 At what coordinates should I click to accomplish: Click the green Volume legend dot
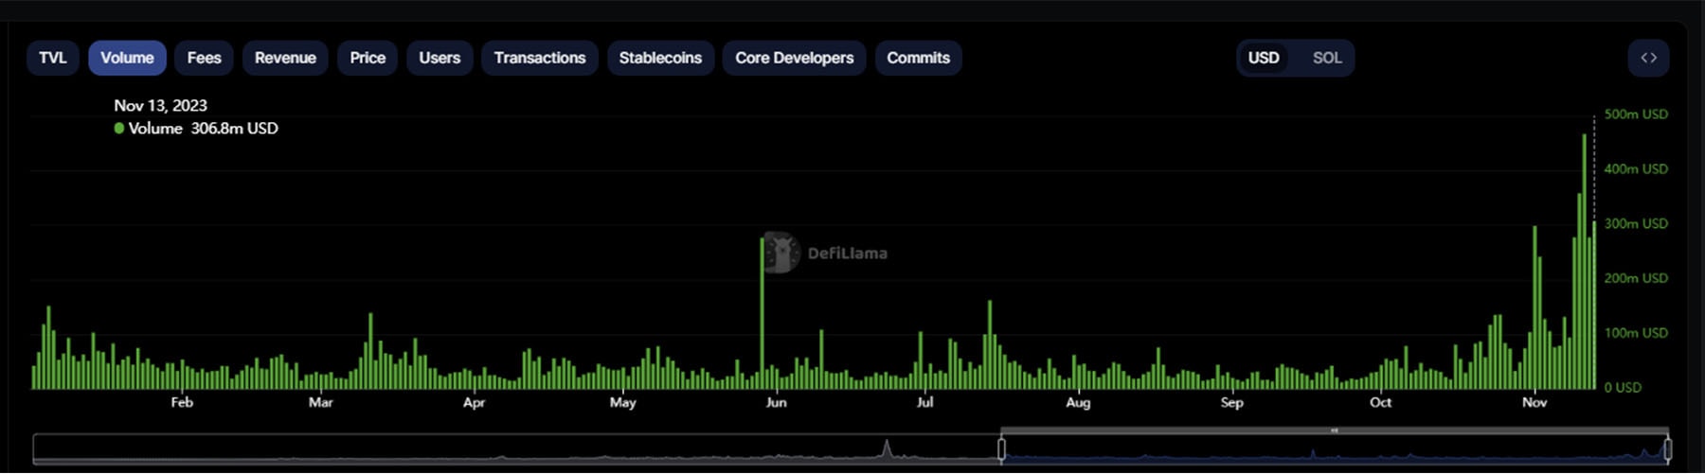pyautogui.click(x=119, y=129)
